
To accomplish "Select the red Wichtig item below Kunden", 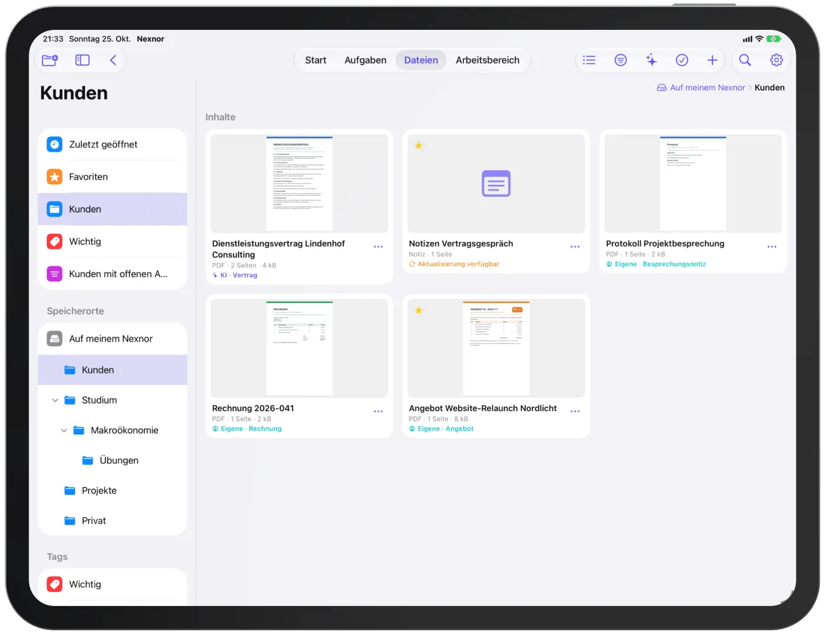I will tap(112, 242).
